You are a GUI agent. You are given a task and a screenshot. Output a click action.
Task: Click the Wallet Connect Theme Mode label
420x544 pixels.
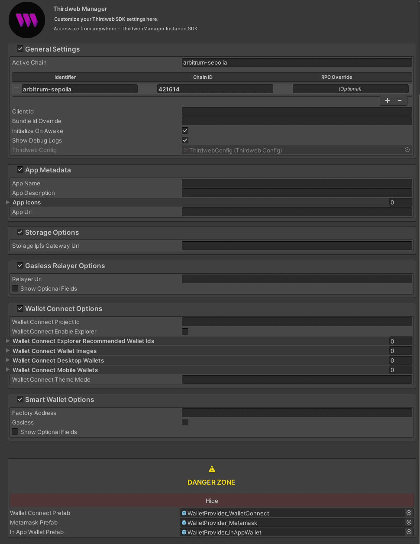coord(51,379)
